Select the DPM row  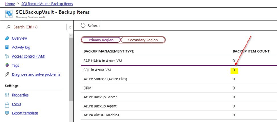(179, 88)
